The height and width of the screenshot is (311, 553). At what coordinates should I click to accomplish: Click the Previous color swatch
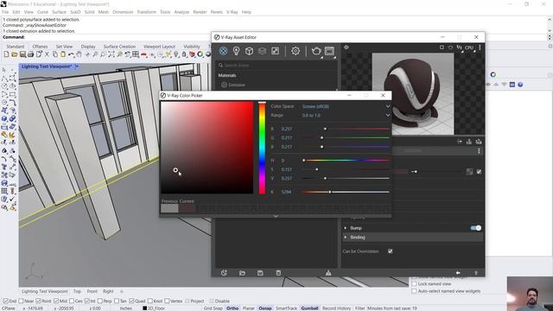(169, 208)
